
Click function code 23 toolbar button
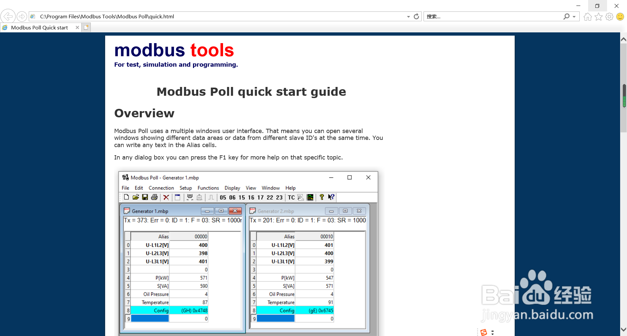point(279,197)
